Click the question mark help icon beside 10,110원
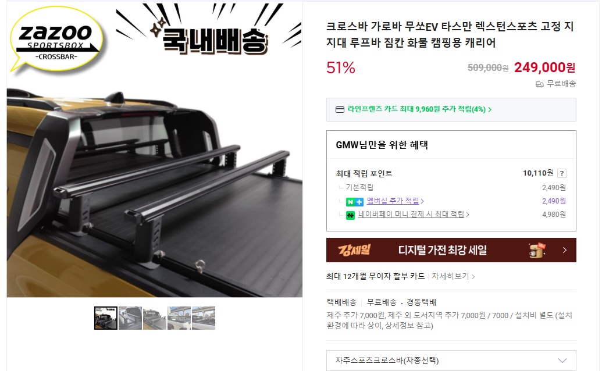The image size is (602, 371). coord(562,173)
